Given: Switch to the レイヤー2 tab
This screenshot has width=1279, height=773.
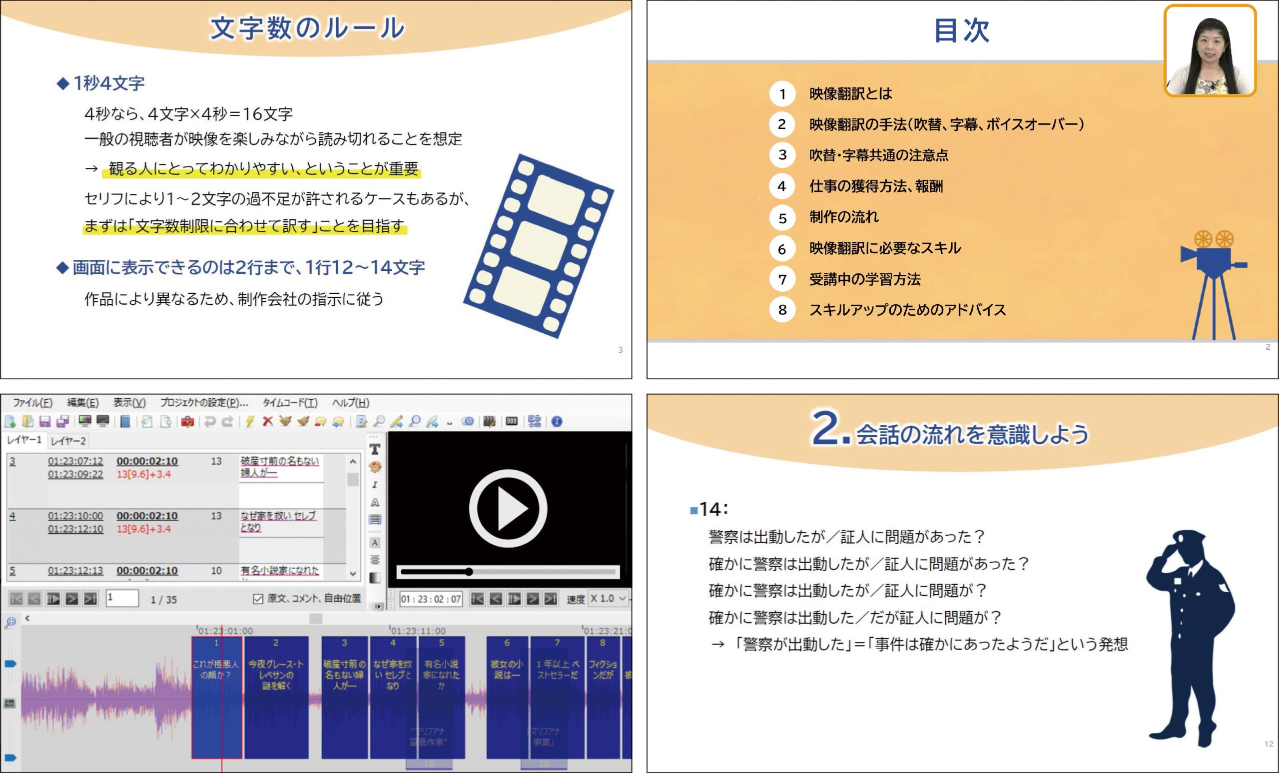Looking at the screenshot, I should (68, 441).
